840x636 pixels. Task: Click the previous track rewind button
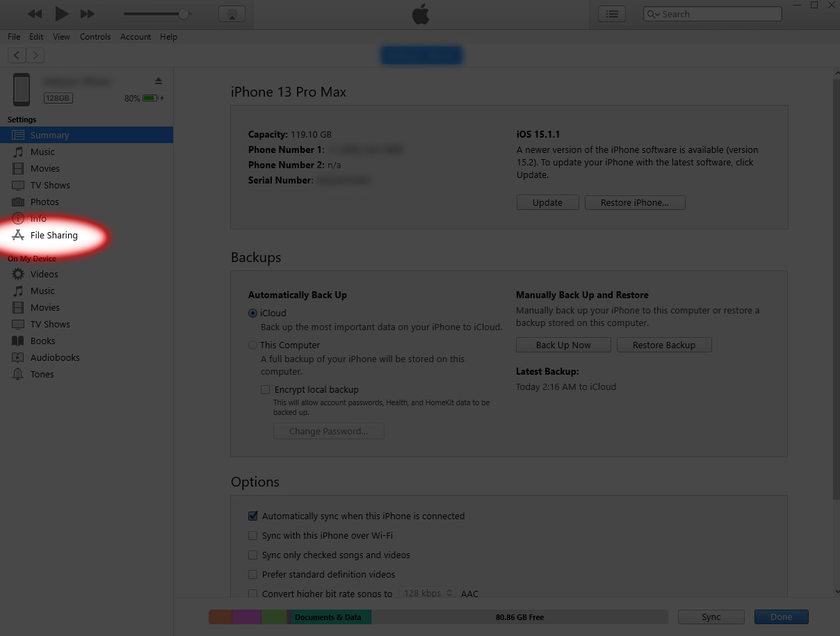34,14
